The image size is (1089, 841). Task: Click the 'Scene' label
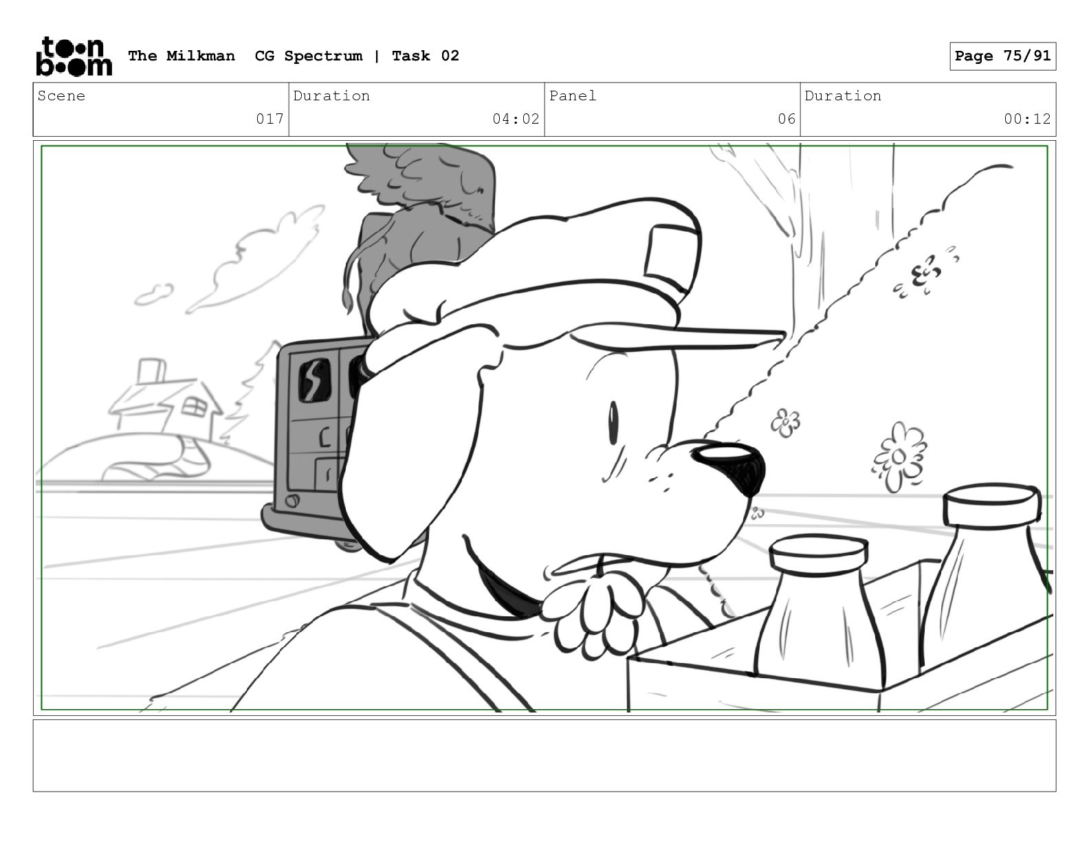[x=62, y=96]
